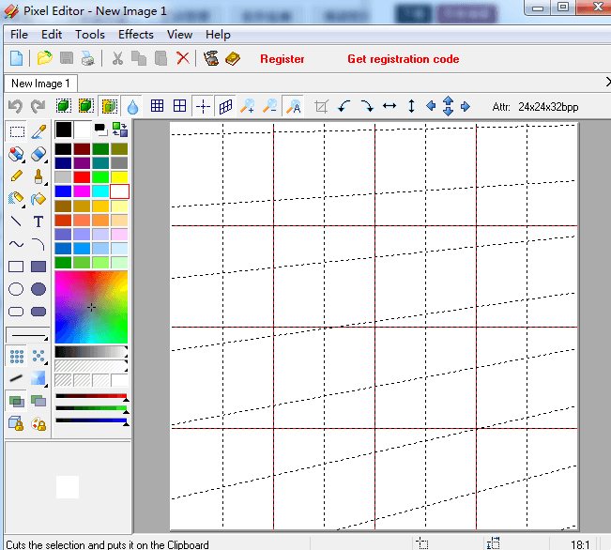Viewport: 611px width, 550px height.
Task: Click the Open file folder icon
Action: point(44,58)
